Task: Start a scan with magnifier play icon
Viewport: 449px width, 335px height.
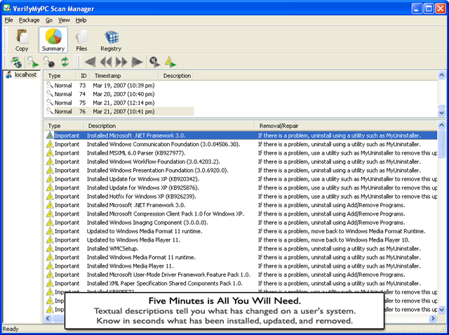Action: [33, 62]
